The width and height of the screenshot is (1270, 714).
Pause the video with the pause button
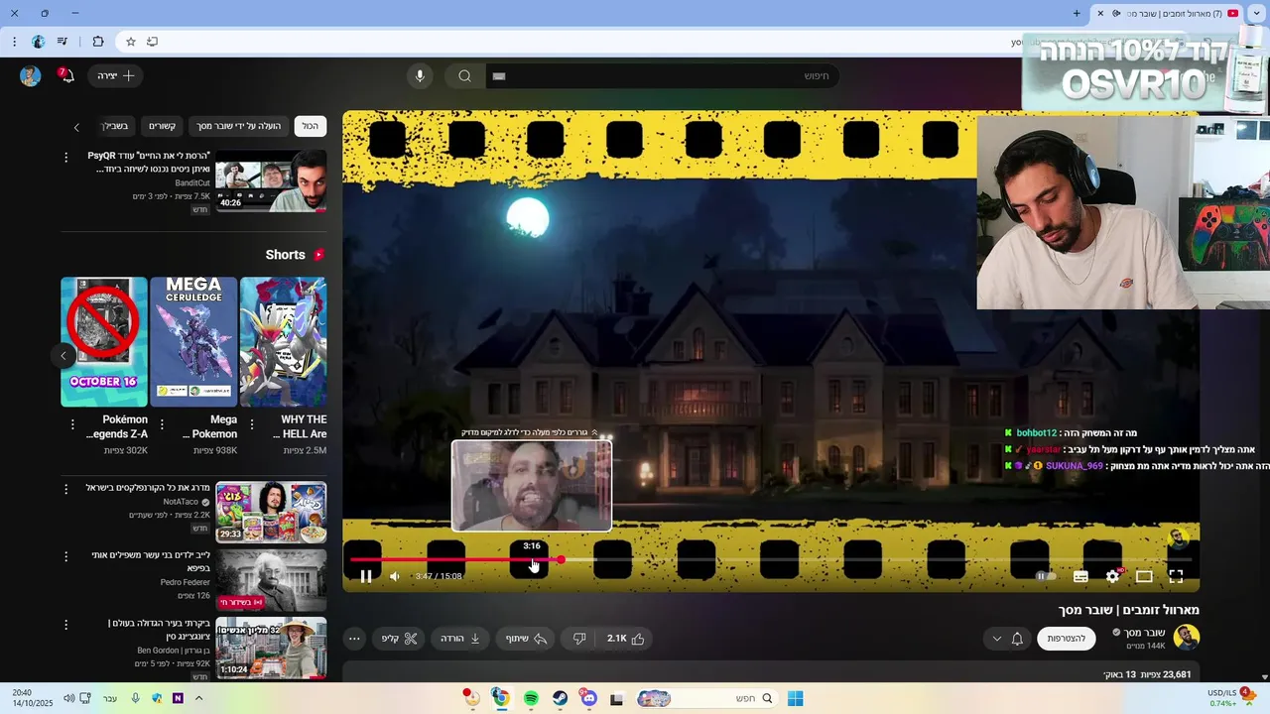coord(366,576)
